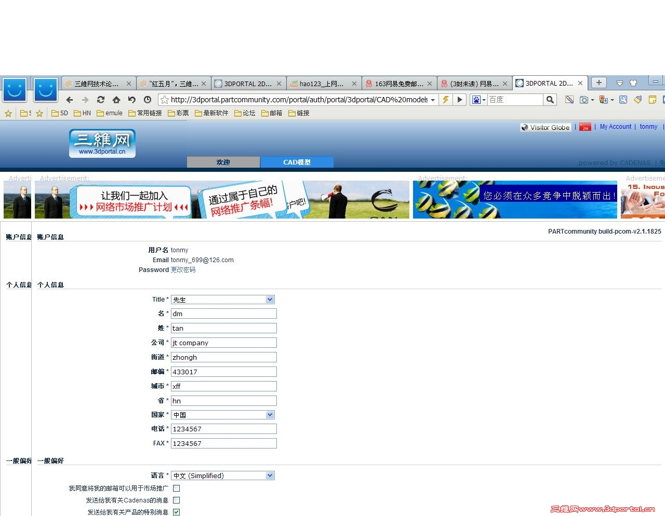Click the home page icon
Image resolution: width=665 pixels, height=516 pixels.
pos(116,100)
